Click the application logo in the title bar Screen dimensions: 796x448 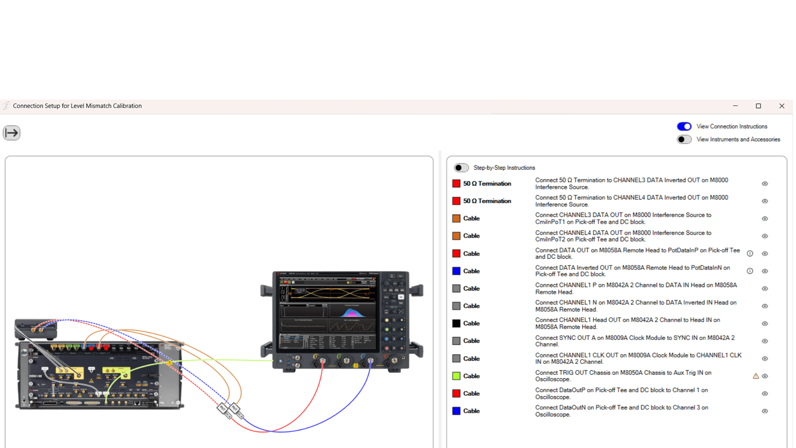click(x=6, y=106)
